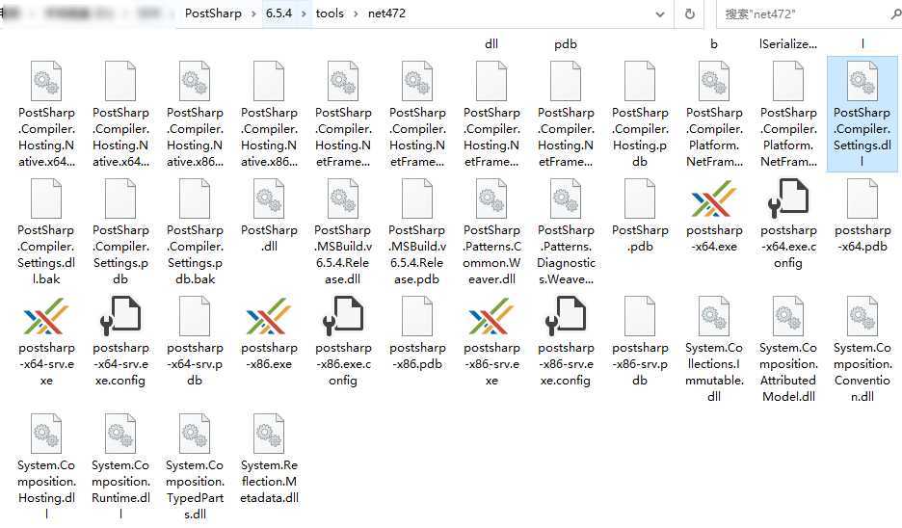Screen dimensions: 902x528
Task: Select PostSharp.Compiler.Hosting.pdb file
Action: [x=640, y=115]
